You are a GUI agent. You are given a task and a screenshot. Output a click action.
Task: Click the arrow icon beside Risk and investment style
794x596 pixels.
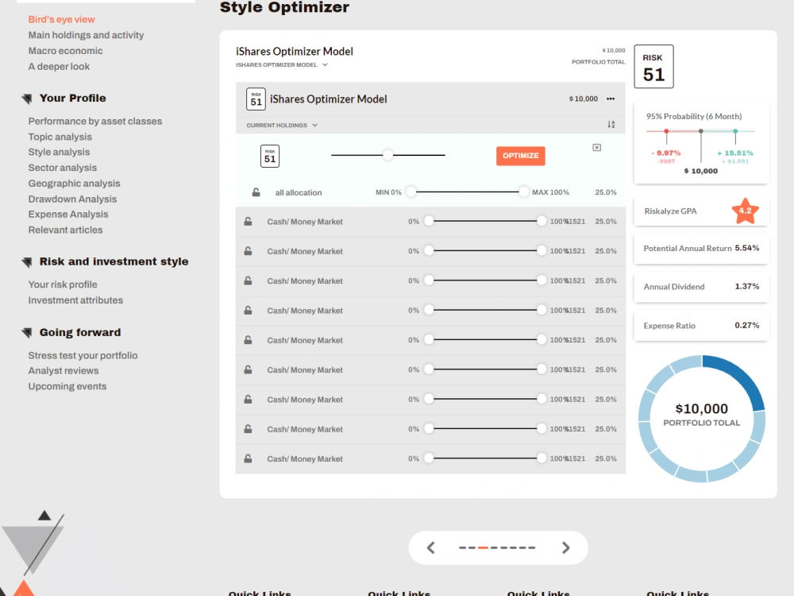pos(27,262)
